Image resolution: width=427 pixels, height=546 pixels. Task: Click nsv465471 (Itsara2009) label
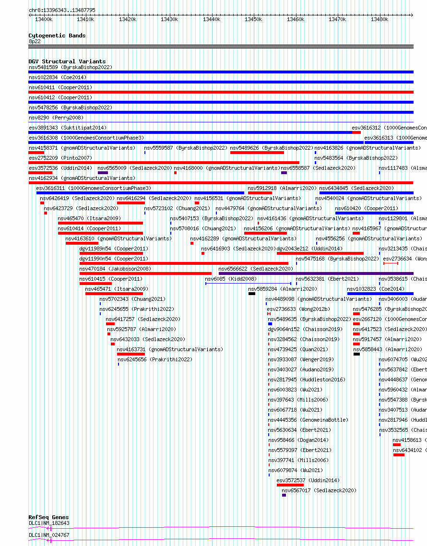117,289
